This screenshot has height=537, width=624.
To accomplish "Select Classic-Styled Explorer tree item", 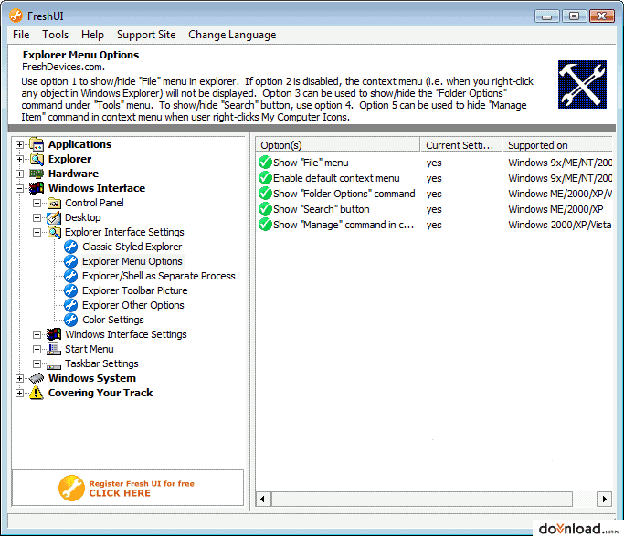I will 132,247.
